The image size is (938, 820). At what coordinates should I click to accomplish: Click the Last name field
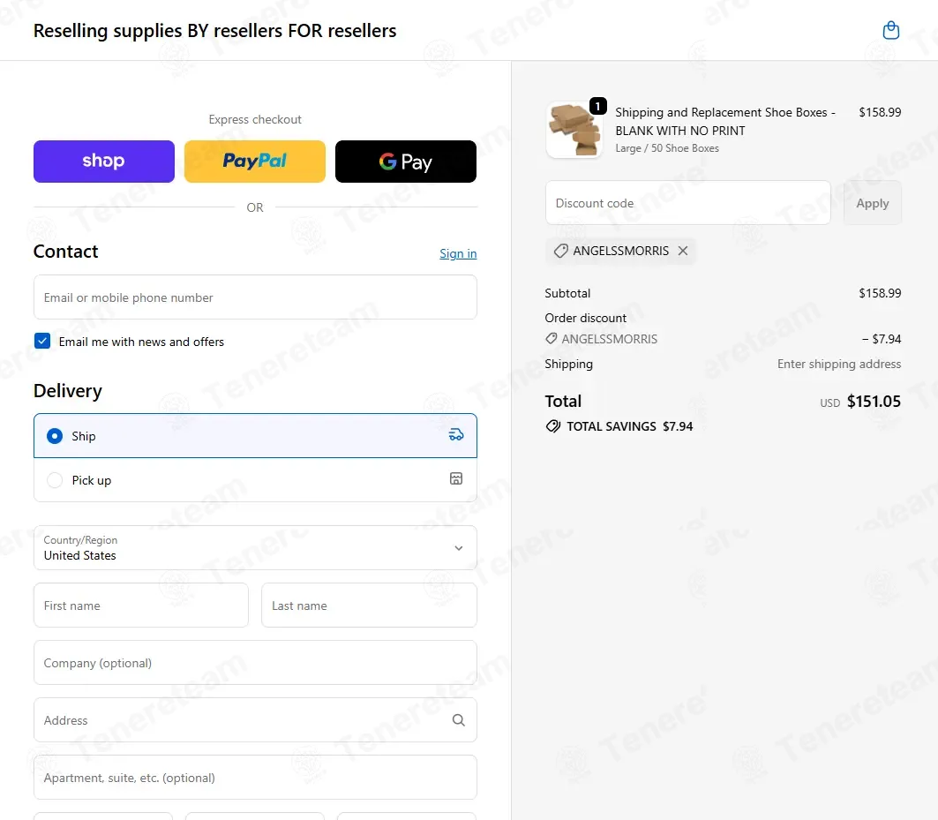(x=369, y=606)
